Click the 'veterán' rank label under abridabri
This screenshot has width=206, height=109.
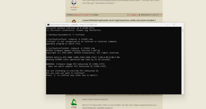pos(74,10)
